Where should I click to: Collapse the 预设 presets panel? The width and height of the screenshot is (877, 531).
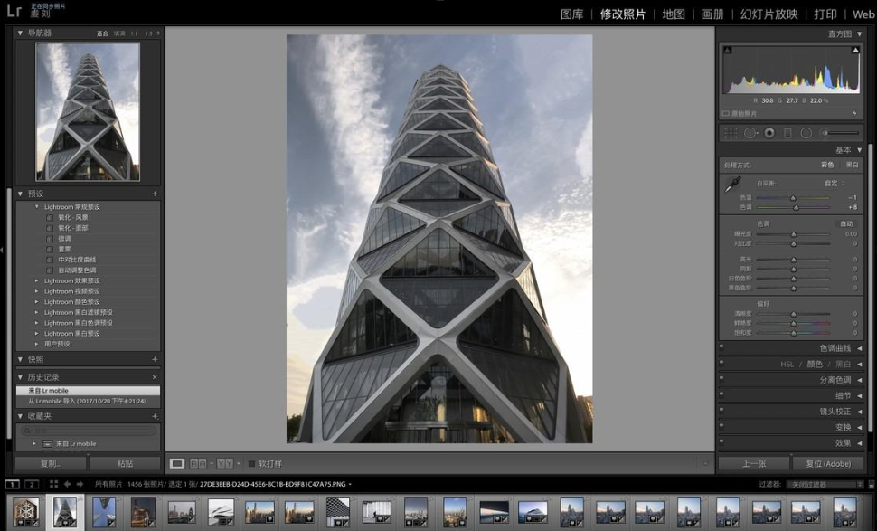20,194
